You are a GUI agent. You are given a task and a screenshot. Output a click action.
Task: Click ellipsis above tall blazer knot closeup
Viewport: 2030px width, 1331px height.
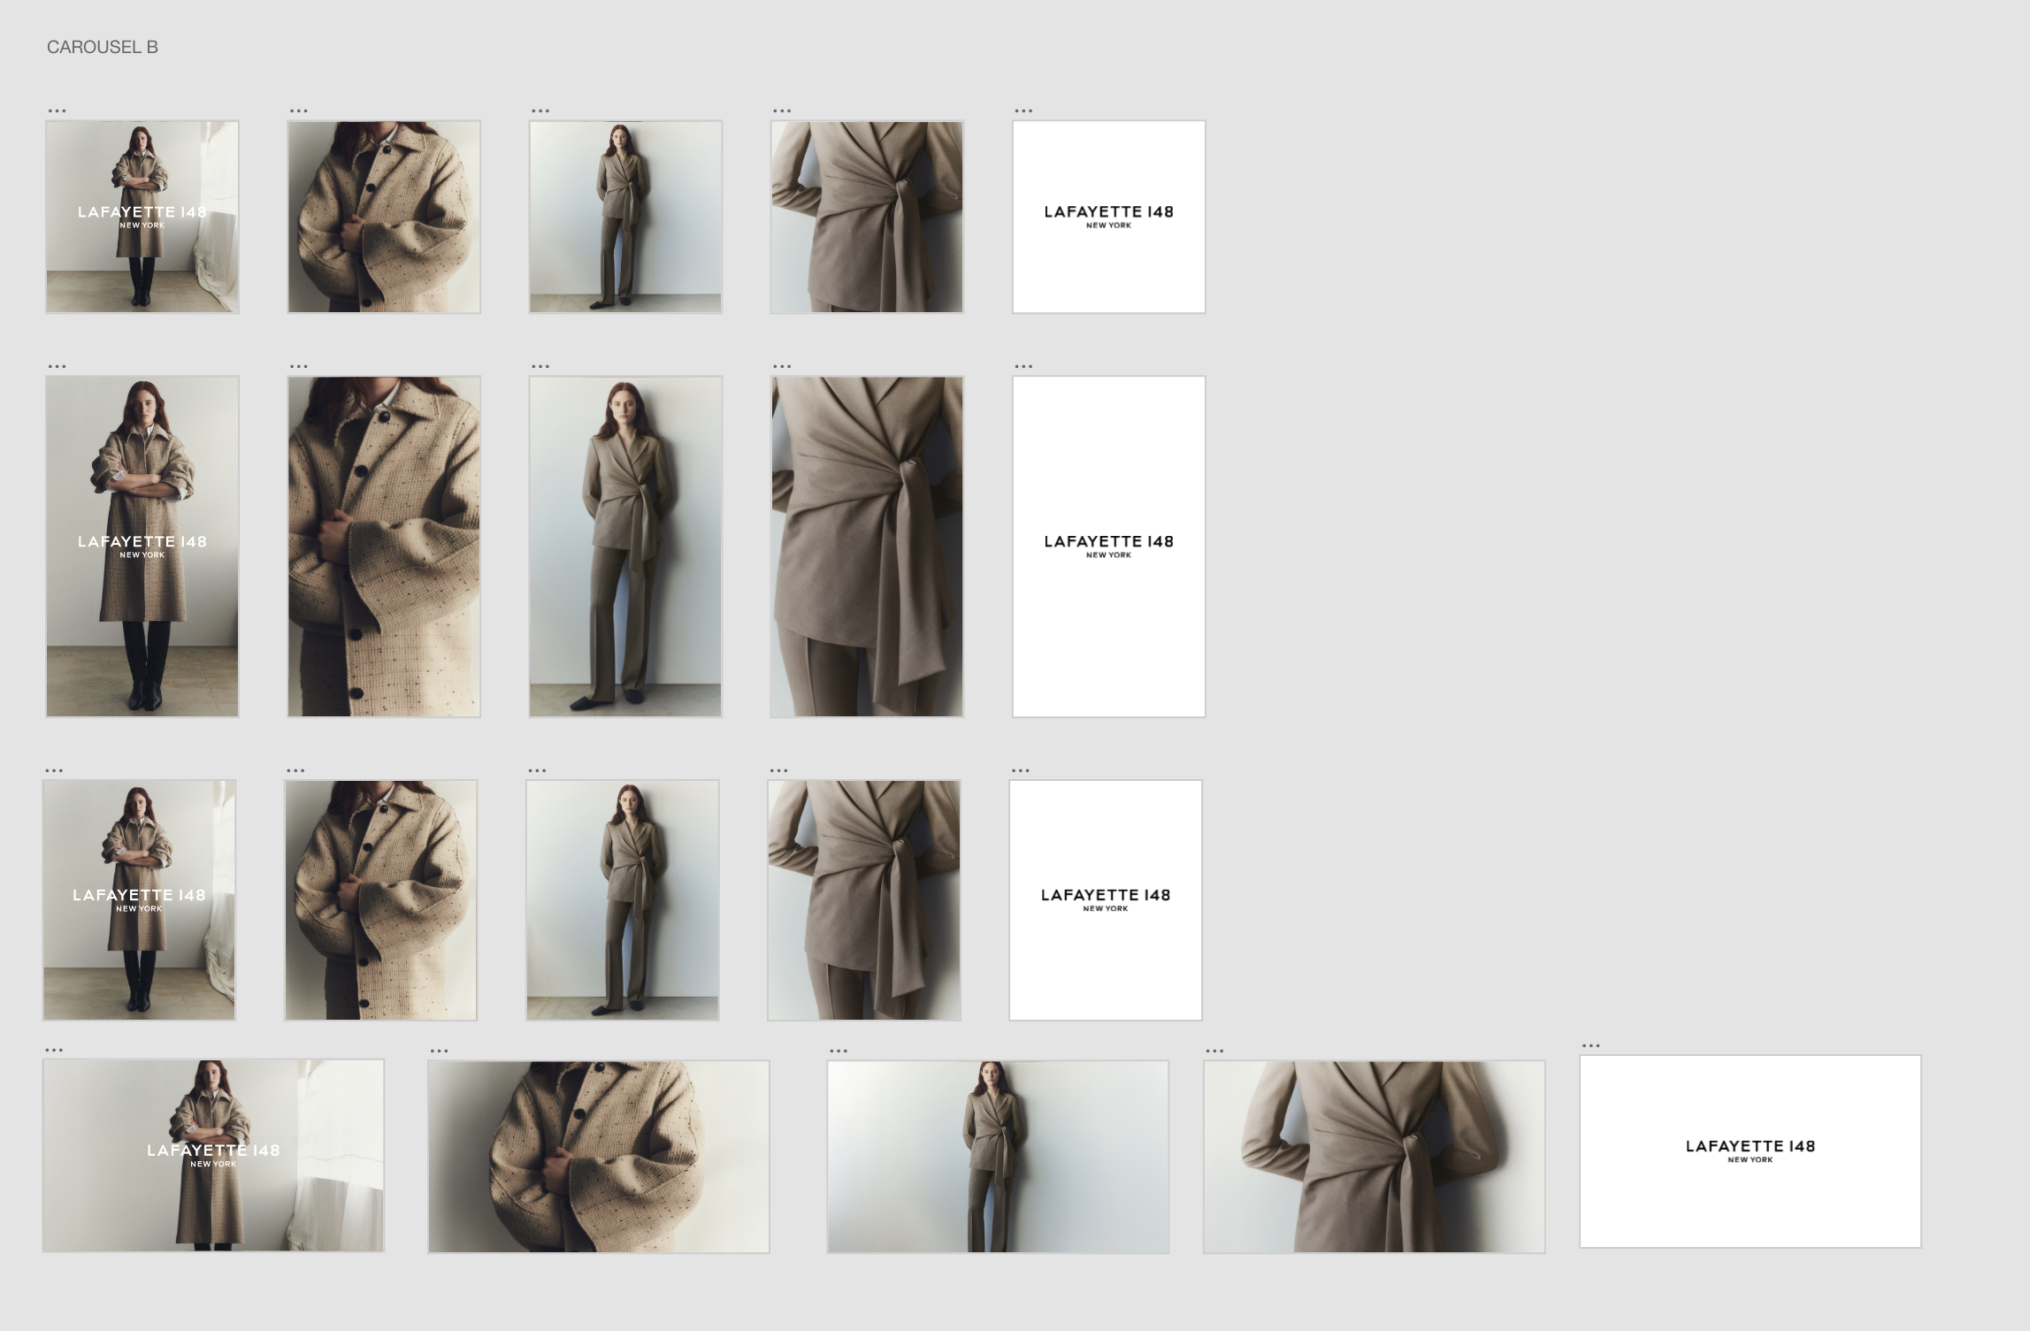tap(782, 366)
